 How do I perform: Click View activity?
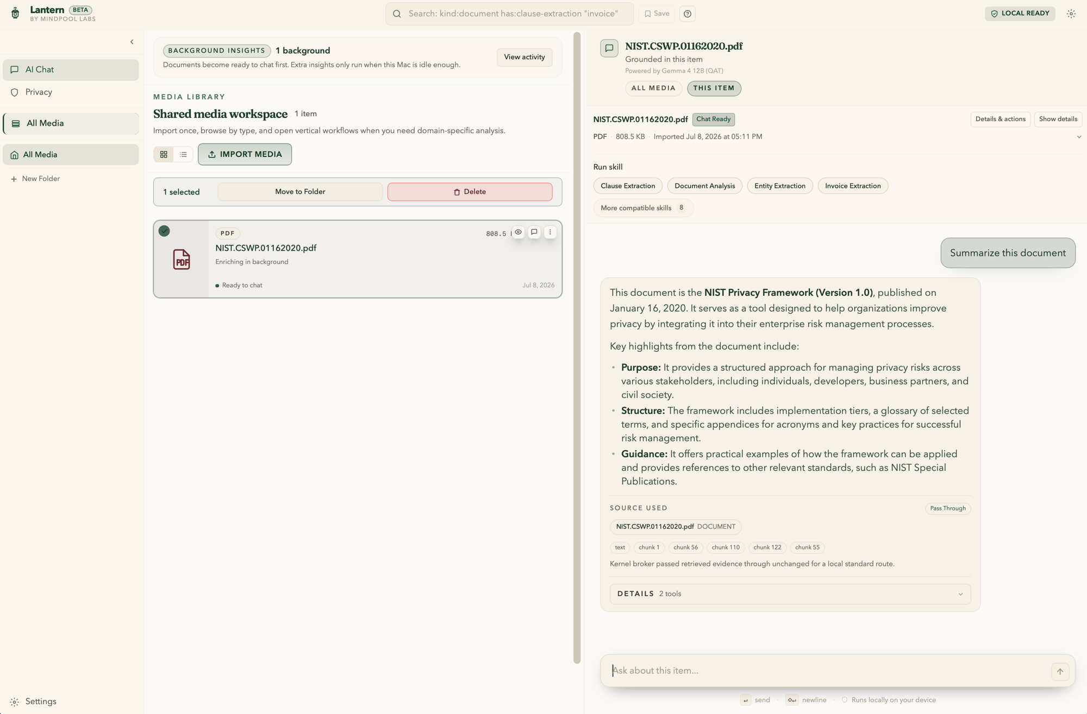tap(524, 58)
